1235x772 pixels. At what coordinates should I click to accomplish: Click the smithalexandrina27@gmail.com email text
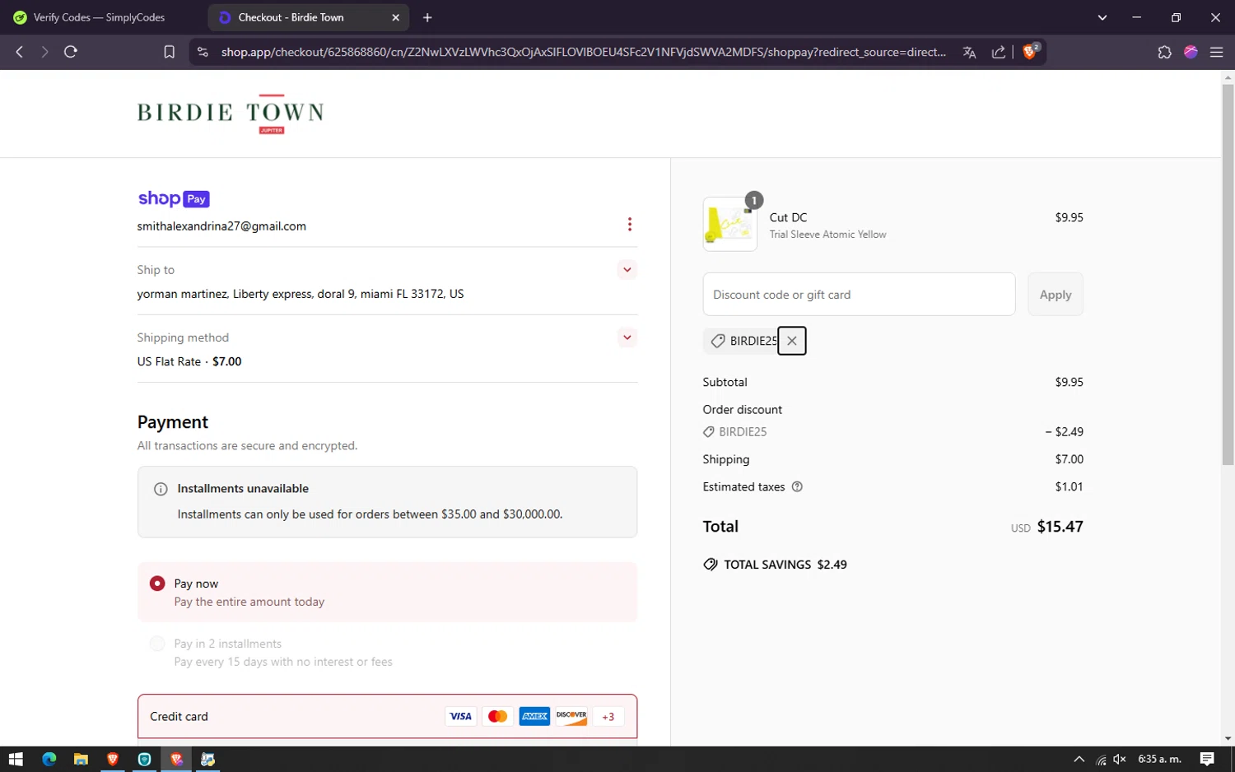221,226
